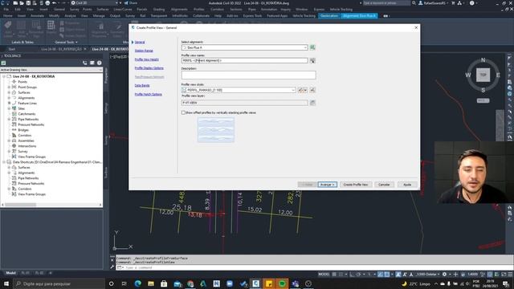This screenshot has height=289, width=514.
Task: Click the grid display toggle in status bar
Action: pos(334,275)
